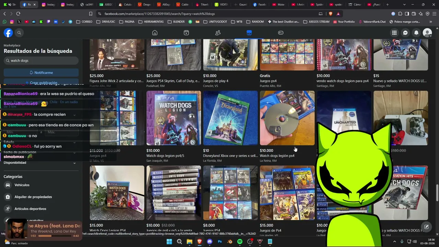Click the Notificarme button

pos(41,73)
